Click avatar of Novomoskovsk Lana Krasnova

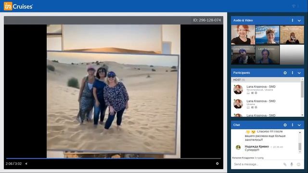pyautogui.click(x=238, y=89)
